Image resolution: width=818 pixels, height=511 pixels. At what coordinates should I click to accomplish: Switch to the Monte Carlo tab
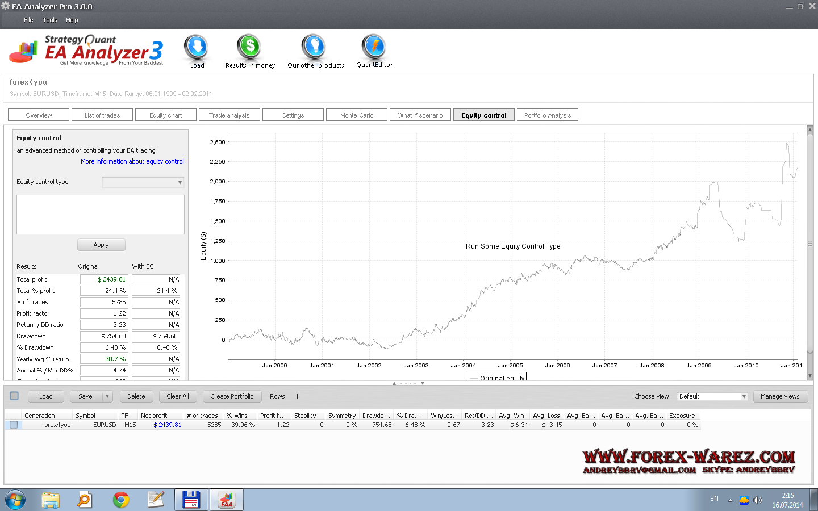tap(357, 115)
